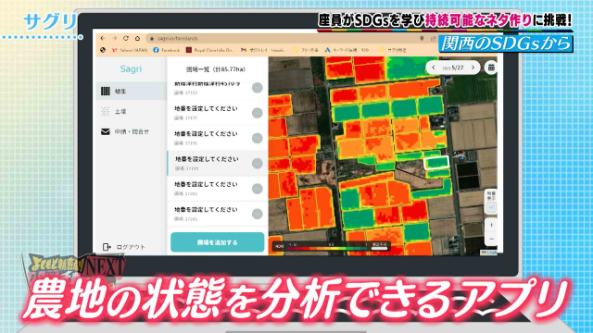
Task: Click the dotted soil icon in sidebar
Action: point(106,111)
